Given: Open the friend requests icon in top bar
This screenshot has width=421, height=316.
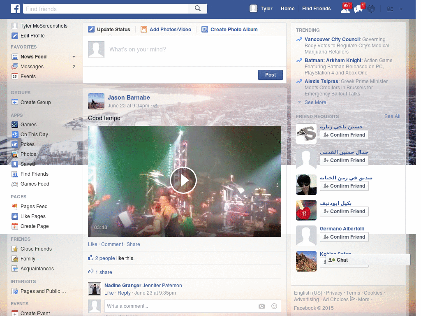Looking at the screenshot, I should click(345, 8).
